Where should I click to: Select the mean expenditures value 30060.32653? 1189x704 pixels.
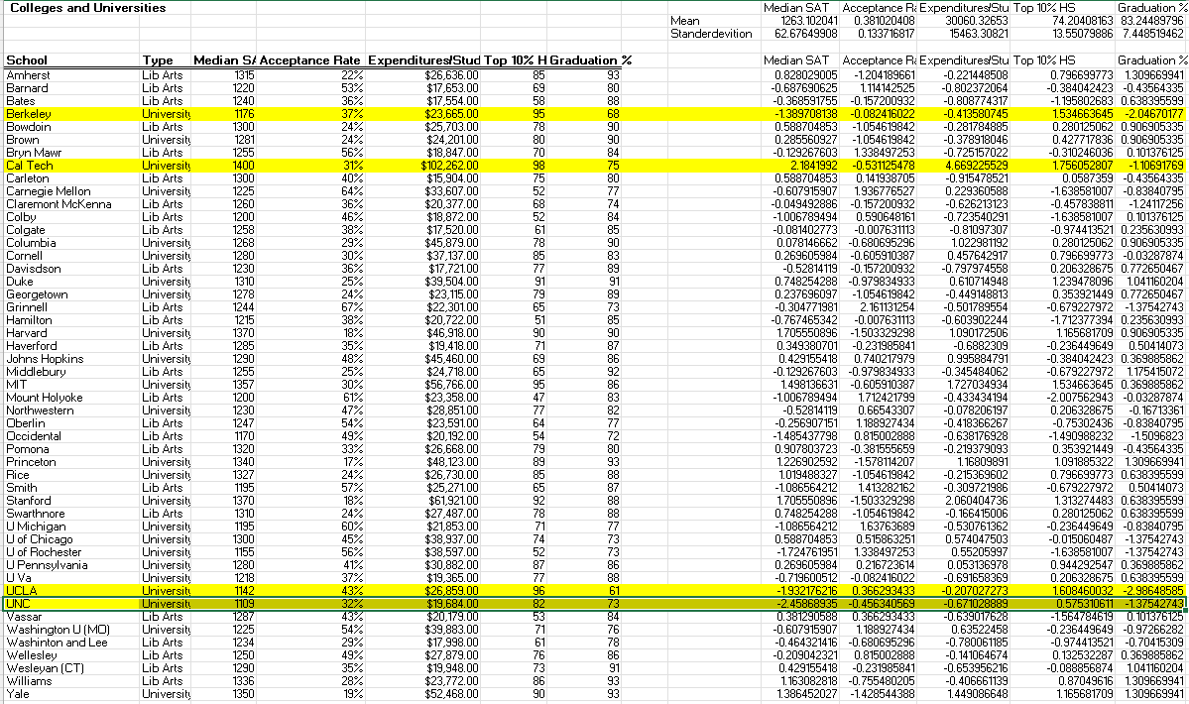tap(977, 21)
